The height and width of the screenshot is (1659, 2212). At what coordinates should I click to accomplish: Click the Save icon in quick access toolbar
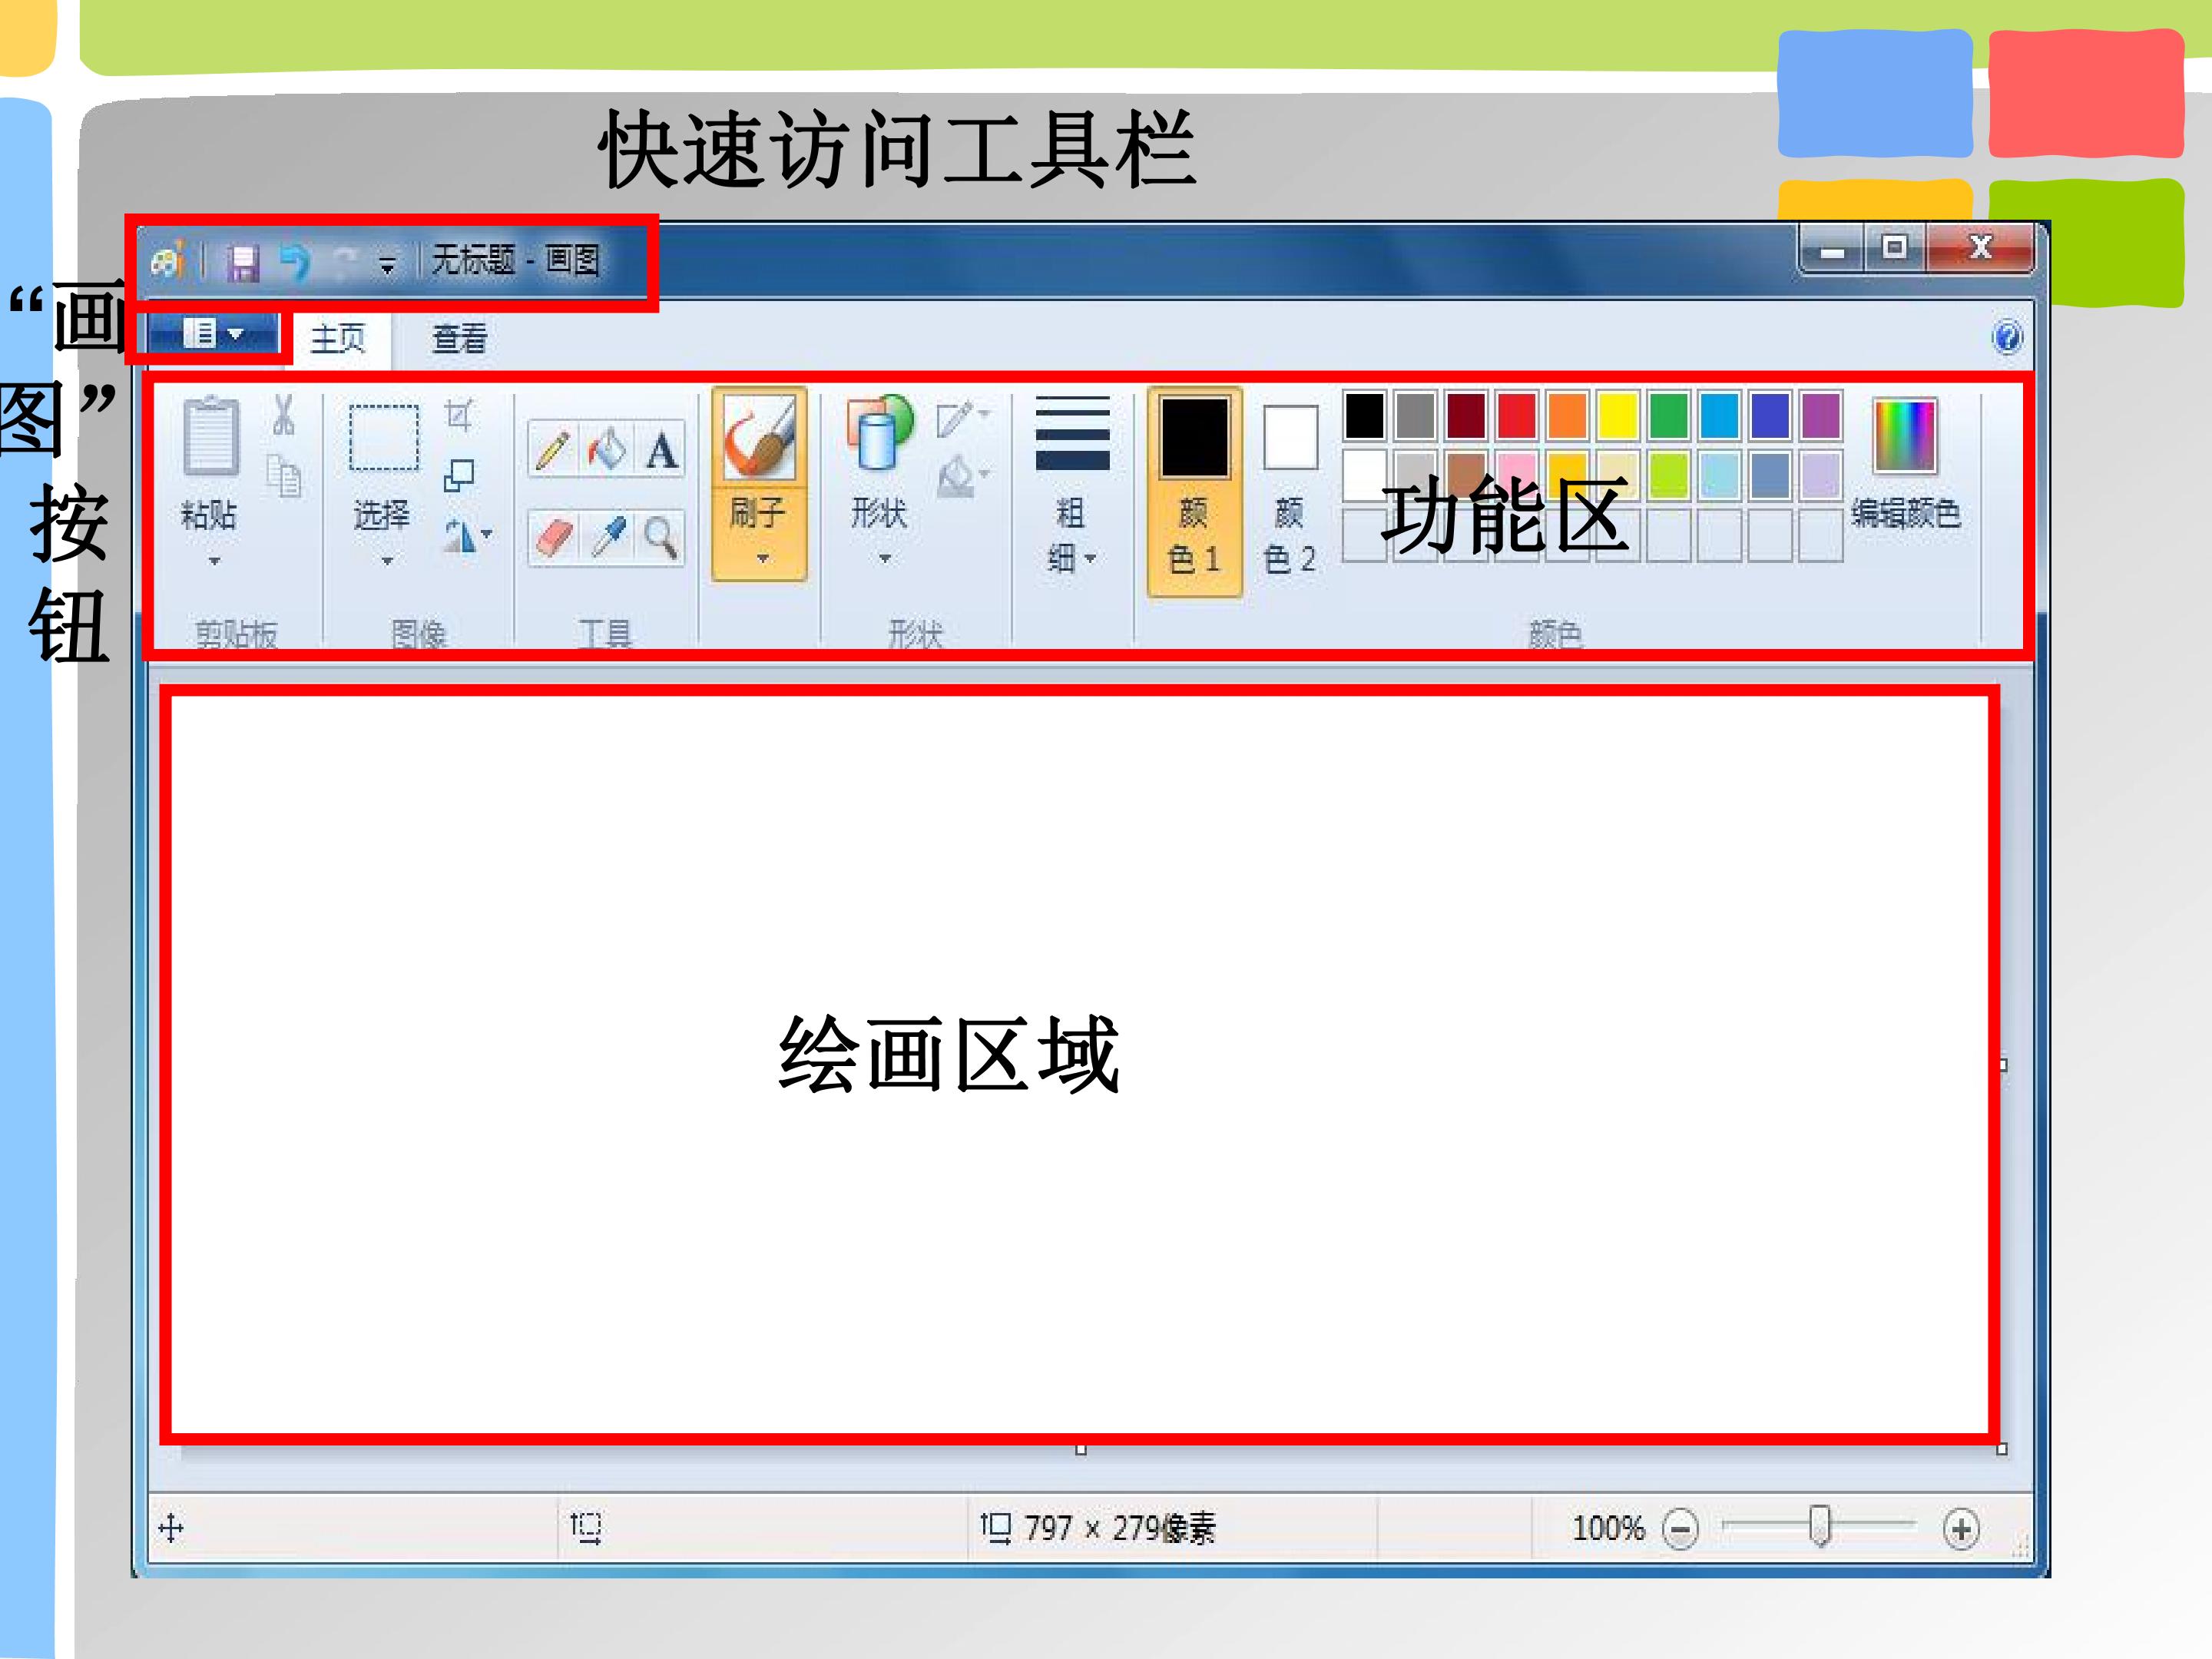click(242, 263)
